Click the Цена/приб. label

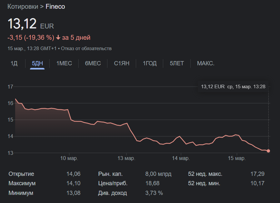(x=113, y=183)
